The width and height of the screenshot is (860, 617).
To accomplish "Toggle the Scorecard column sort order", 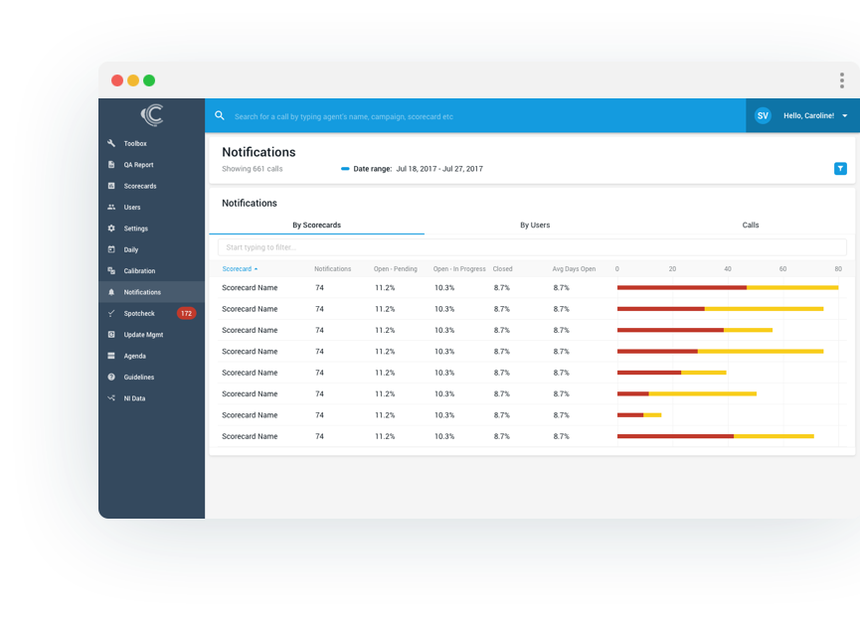I will [239, 268].
